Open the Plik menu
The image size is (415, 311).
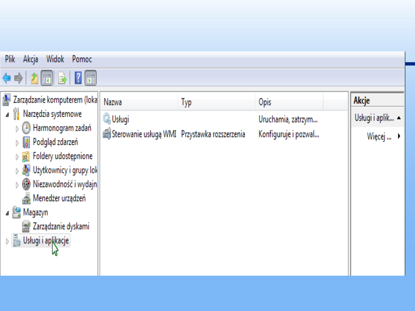(10, 60)
